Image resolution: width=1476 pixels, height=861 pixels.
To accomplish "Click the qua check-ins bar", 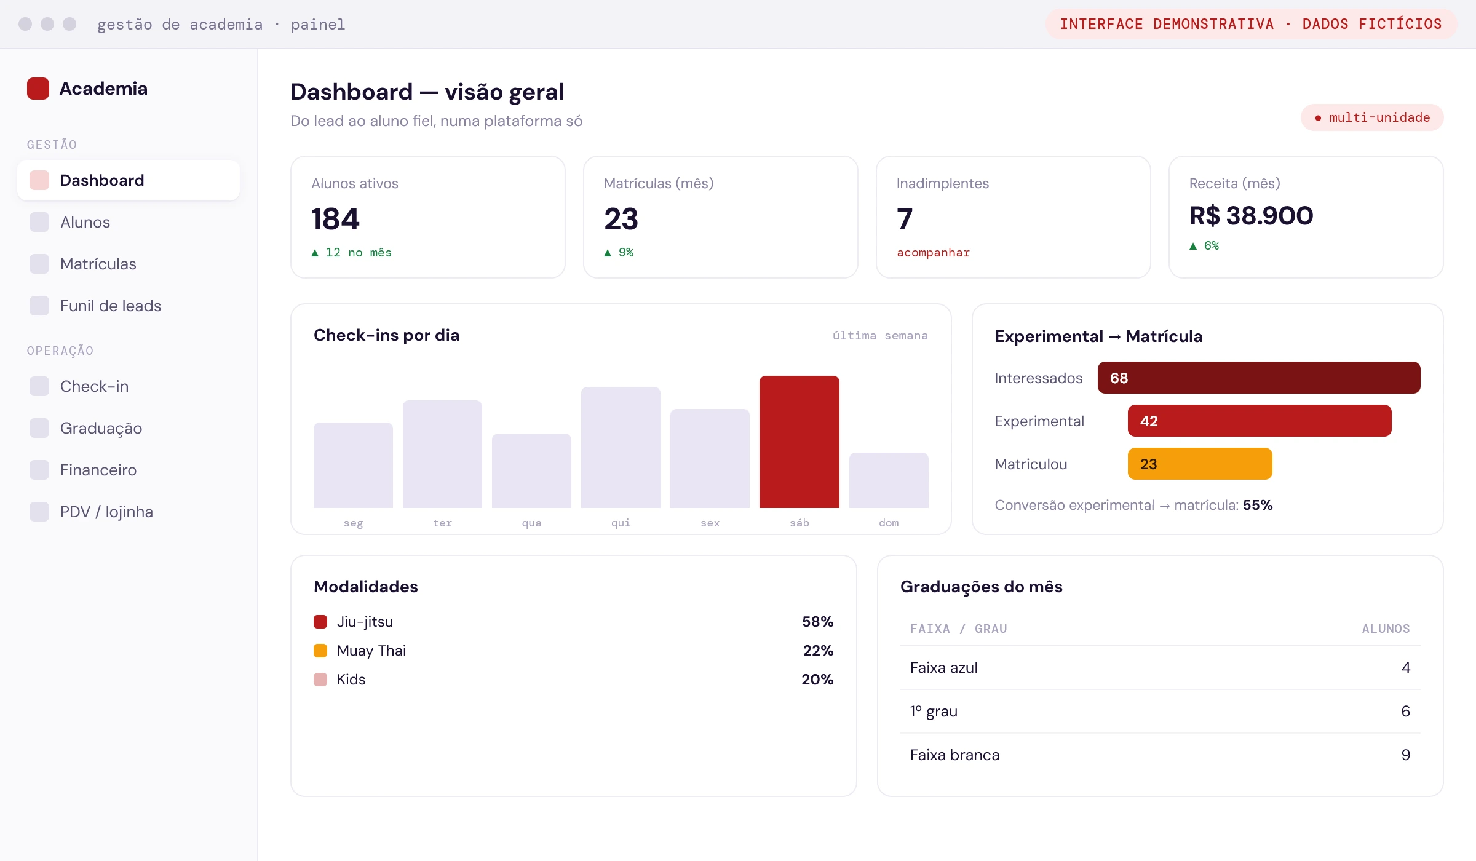I will (531, 470).
